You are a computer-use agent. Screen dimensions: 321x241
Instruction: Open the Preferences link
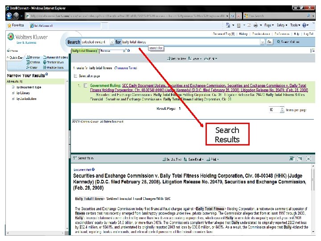[282, 34]
